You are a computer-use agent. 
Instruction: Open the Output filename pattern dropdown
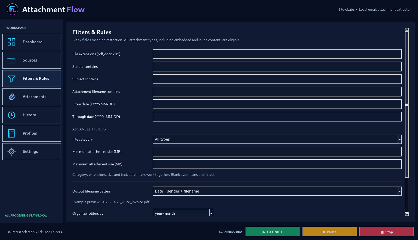click(277, 191)
